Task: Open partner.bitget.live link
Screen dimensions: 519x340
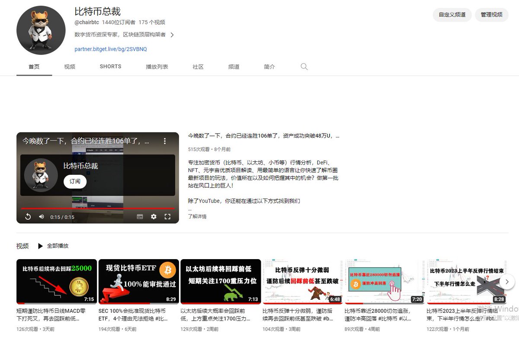Action: point(111,49)
